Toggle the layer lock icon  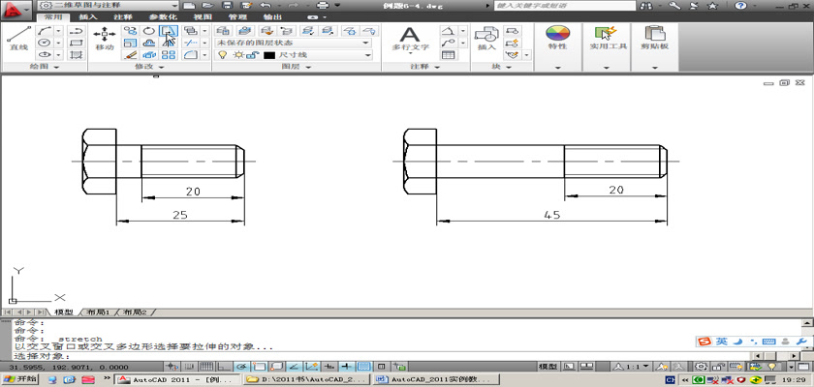tap(253, 56)
